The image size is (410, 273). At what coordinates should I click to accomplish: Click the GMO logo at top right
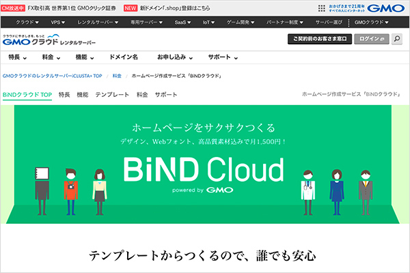(386, 8)
